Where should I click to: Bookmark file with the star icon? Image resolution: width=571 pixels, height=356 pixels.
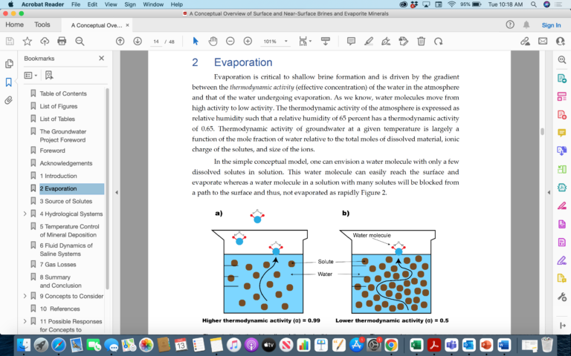(x=28, y=41)
